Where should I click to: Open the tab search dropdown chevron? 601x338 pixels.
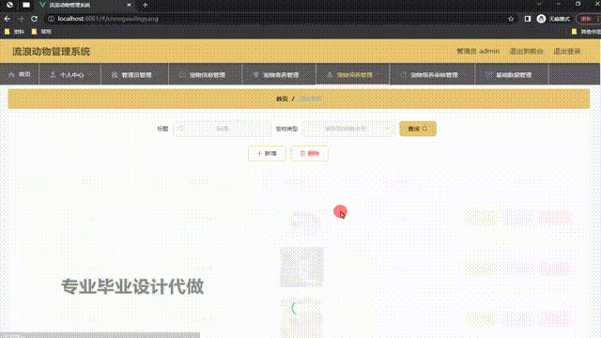point(539,4)
